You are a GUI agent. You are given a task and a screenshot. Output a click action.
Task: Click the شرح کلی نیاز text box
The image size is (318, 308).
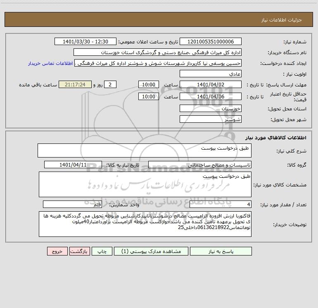click(x=145, y=150)
